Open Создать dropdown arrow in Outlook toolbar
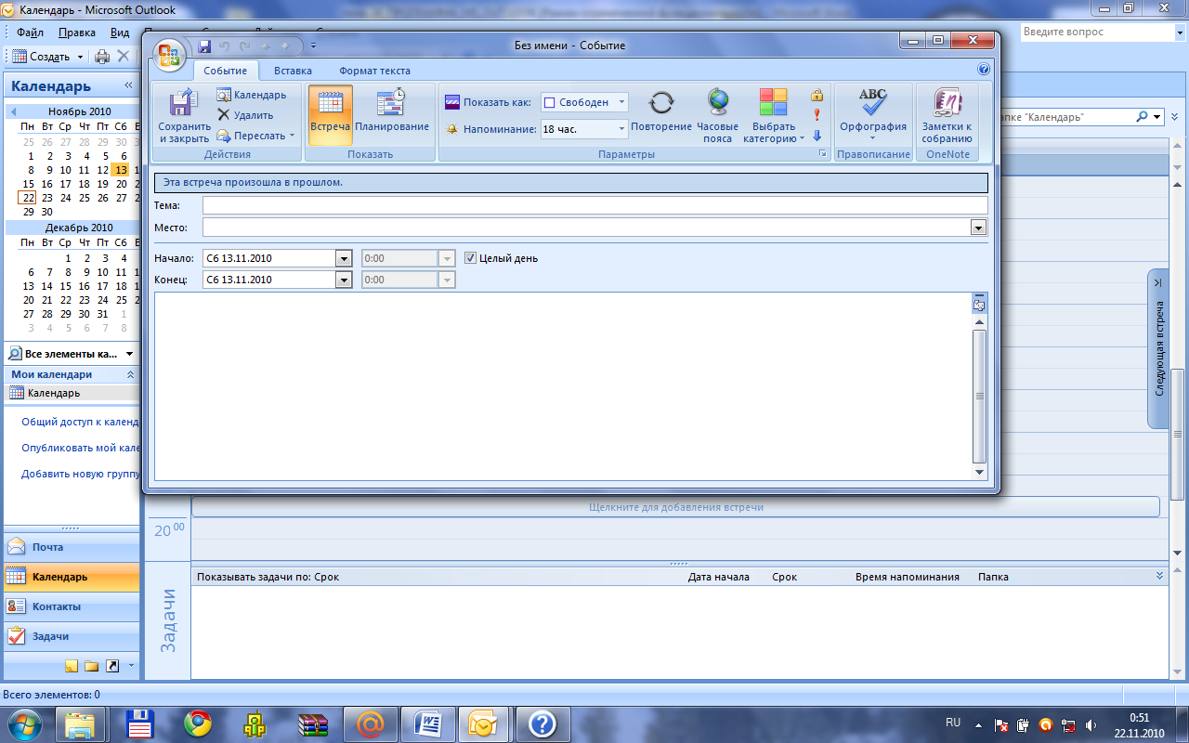 pyautogui.click(x=80, y=57)
